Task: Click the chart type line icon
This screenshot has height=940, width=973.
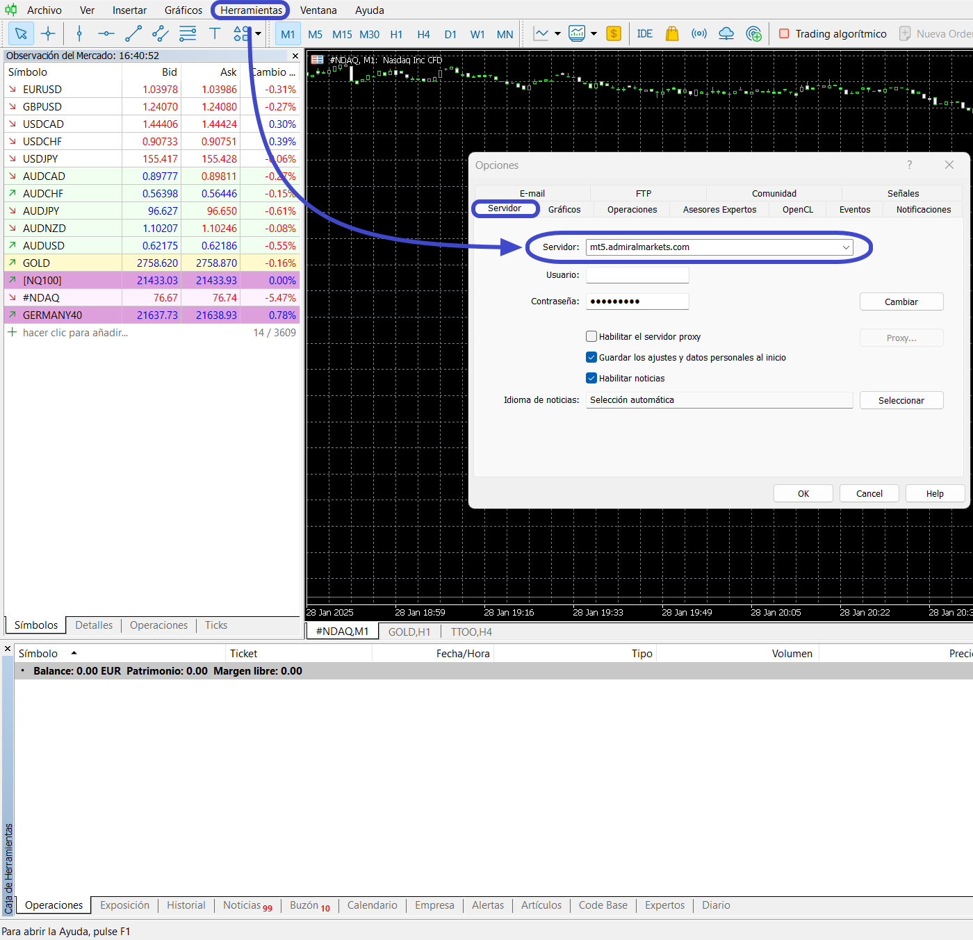Action: click(541, 33)
